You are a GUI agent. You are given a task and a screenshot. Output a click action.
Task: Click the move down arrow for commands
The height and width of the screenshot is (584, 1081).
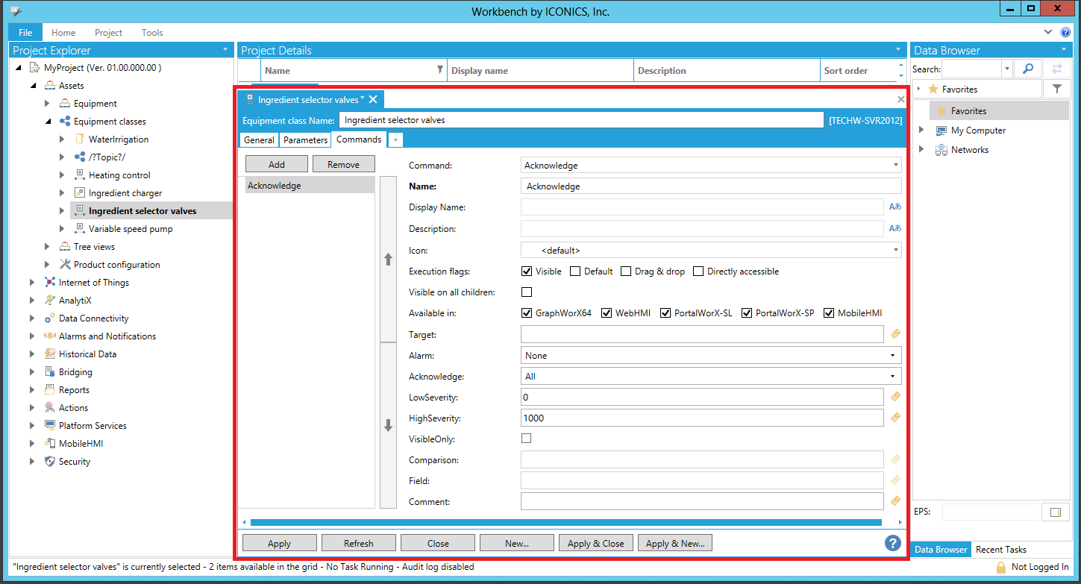coord(388,426)
